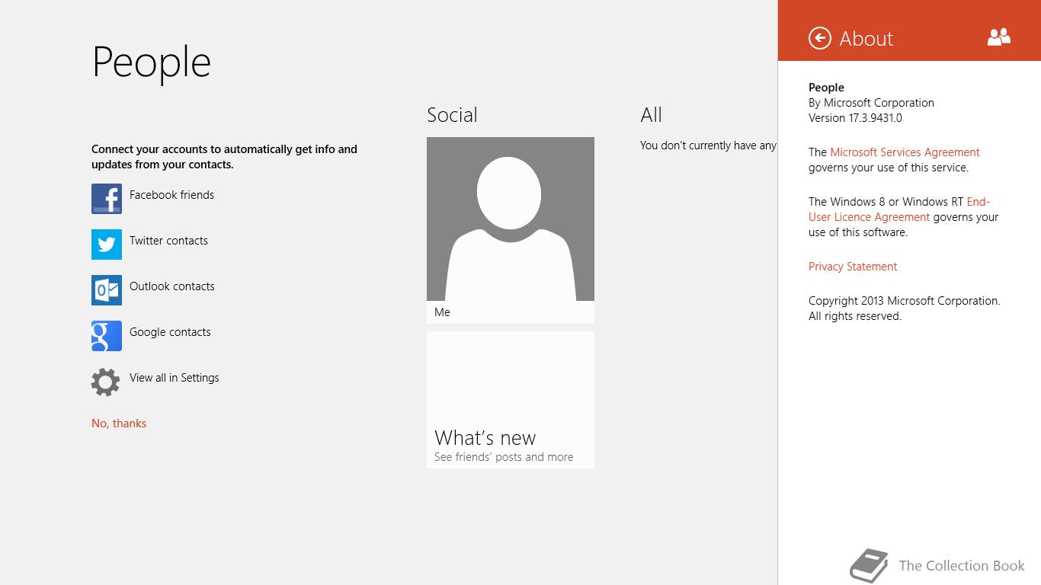
Task: Open the What's new tile
Action: pos(511,400)
